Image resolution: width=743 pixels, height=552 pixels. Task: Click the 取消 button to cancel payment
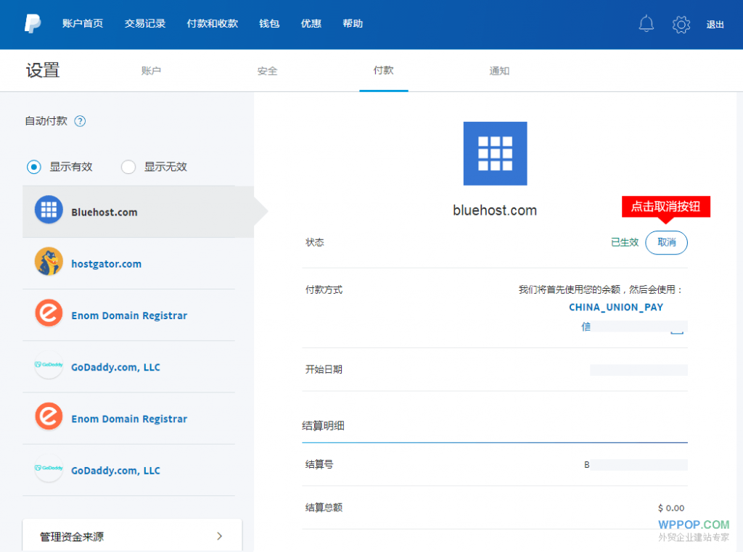coord(666,242)
